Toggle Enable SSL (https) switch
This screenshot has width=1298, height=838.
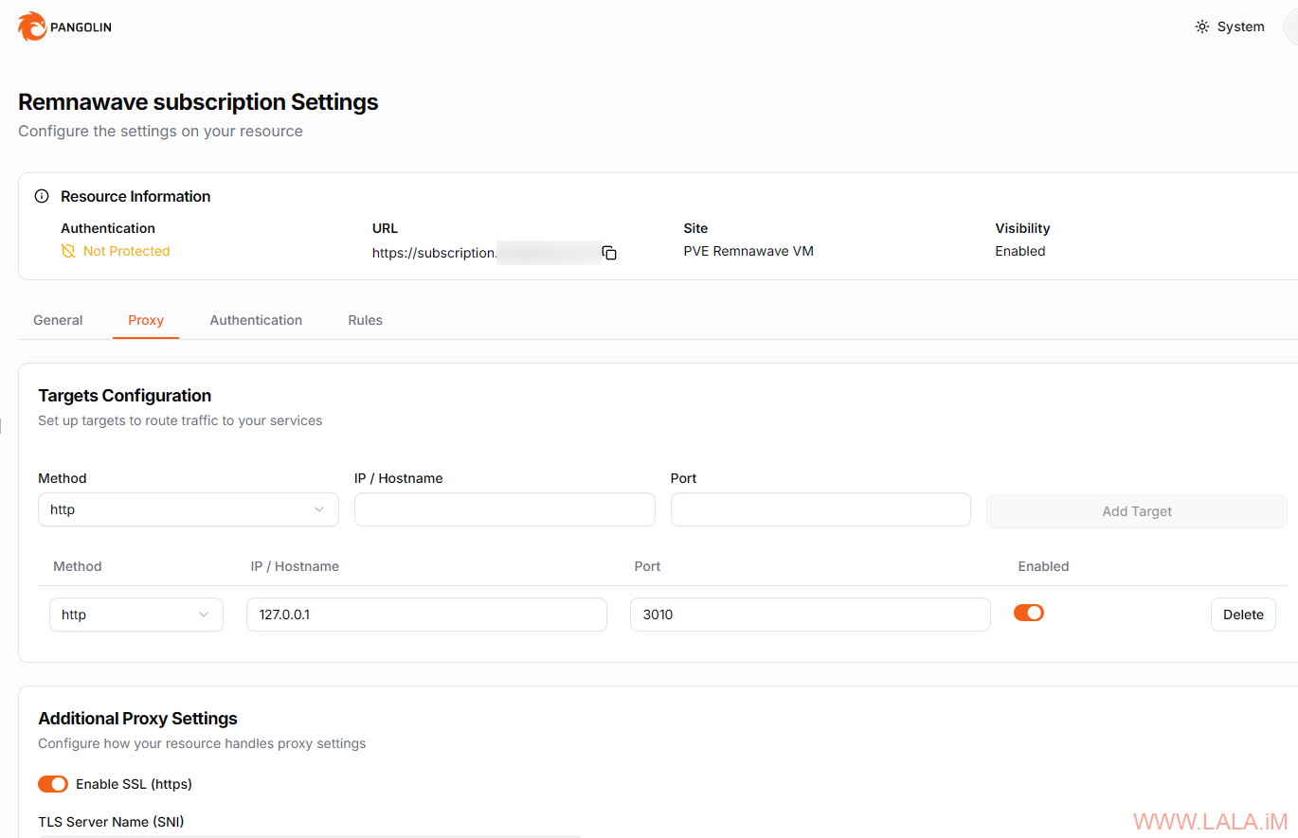tap(53, 784)
